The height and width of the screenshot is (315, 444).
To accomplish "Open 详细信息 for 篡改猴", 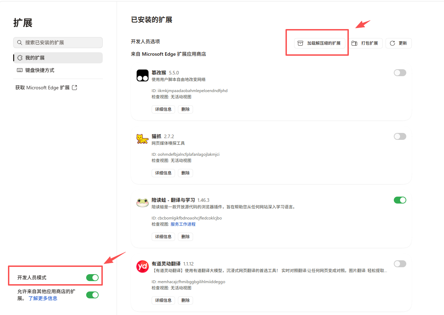I will point(163,109).
